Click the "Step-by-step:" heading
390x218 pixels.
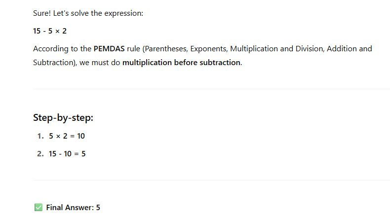(63, 117)
